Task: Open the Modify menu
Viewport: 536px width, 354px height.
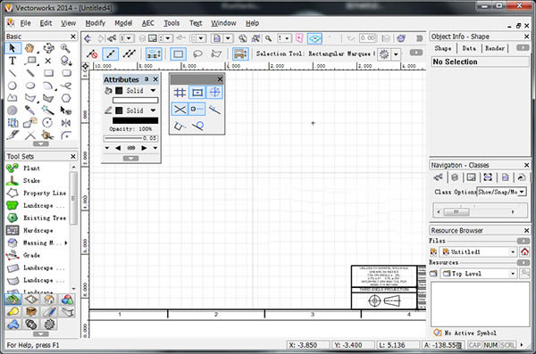Action: click(x=95, y=23)
